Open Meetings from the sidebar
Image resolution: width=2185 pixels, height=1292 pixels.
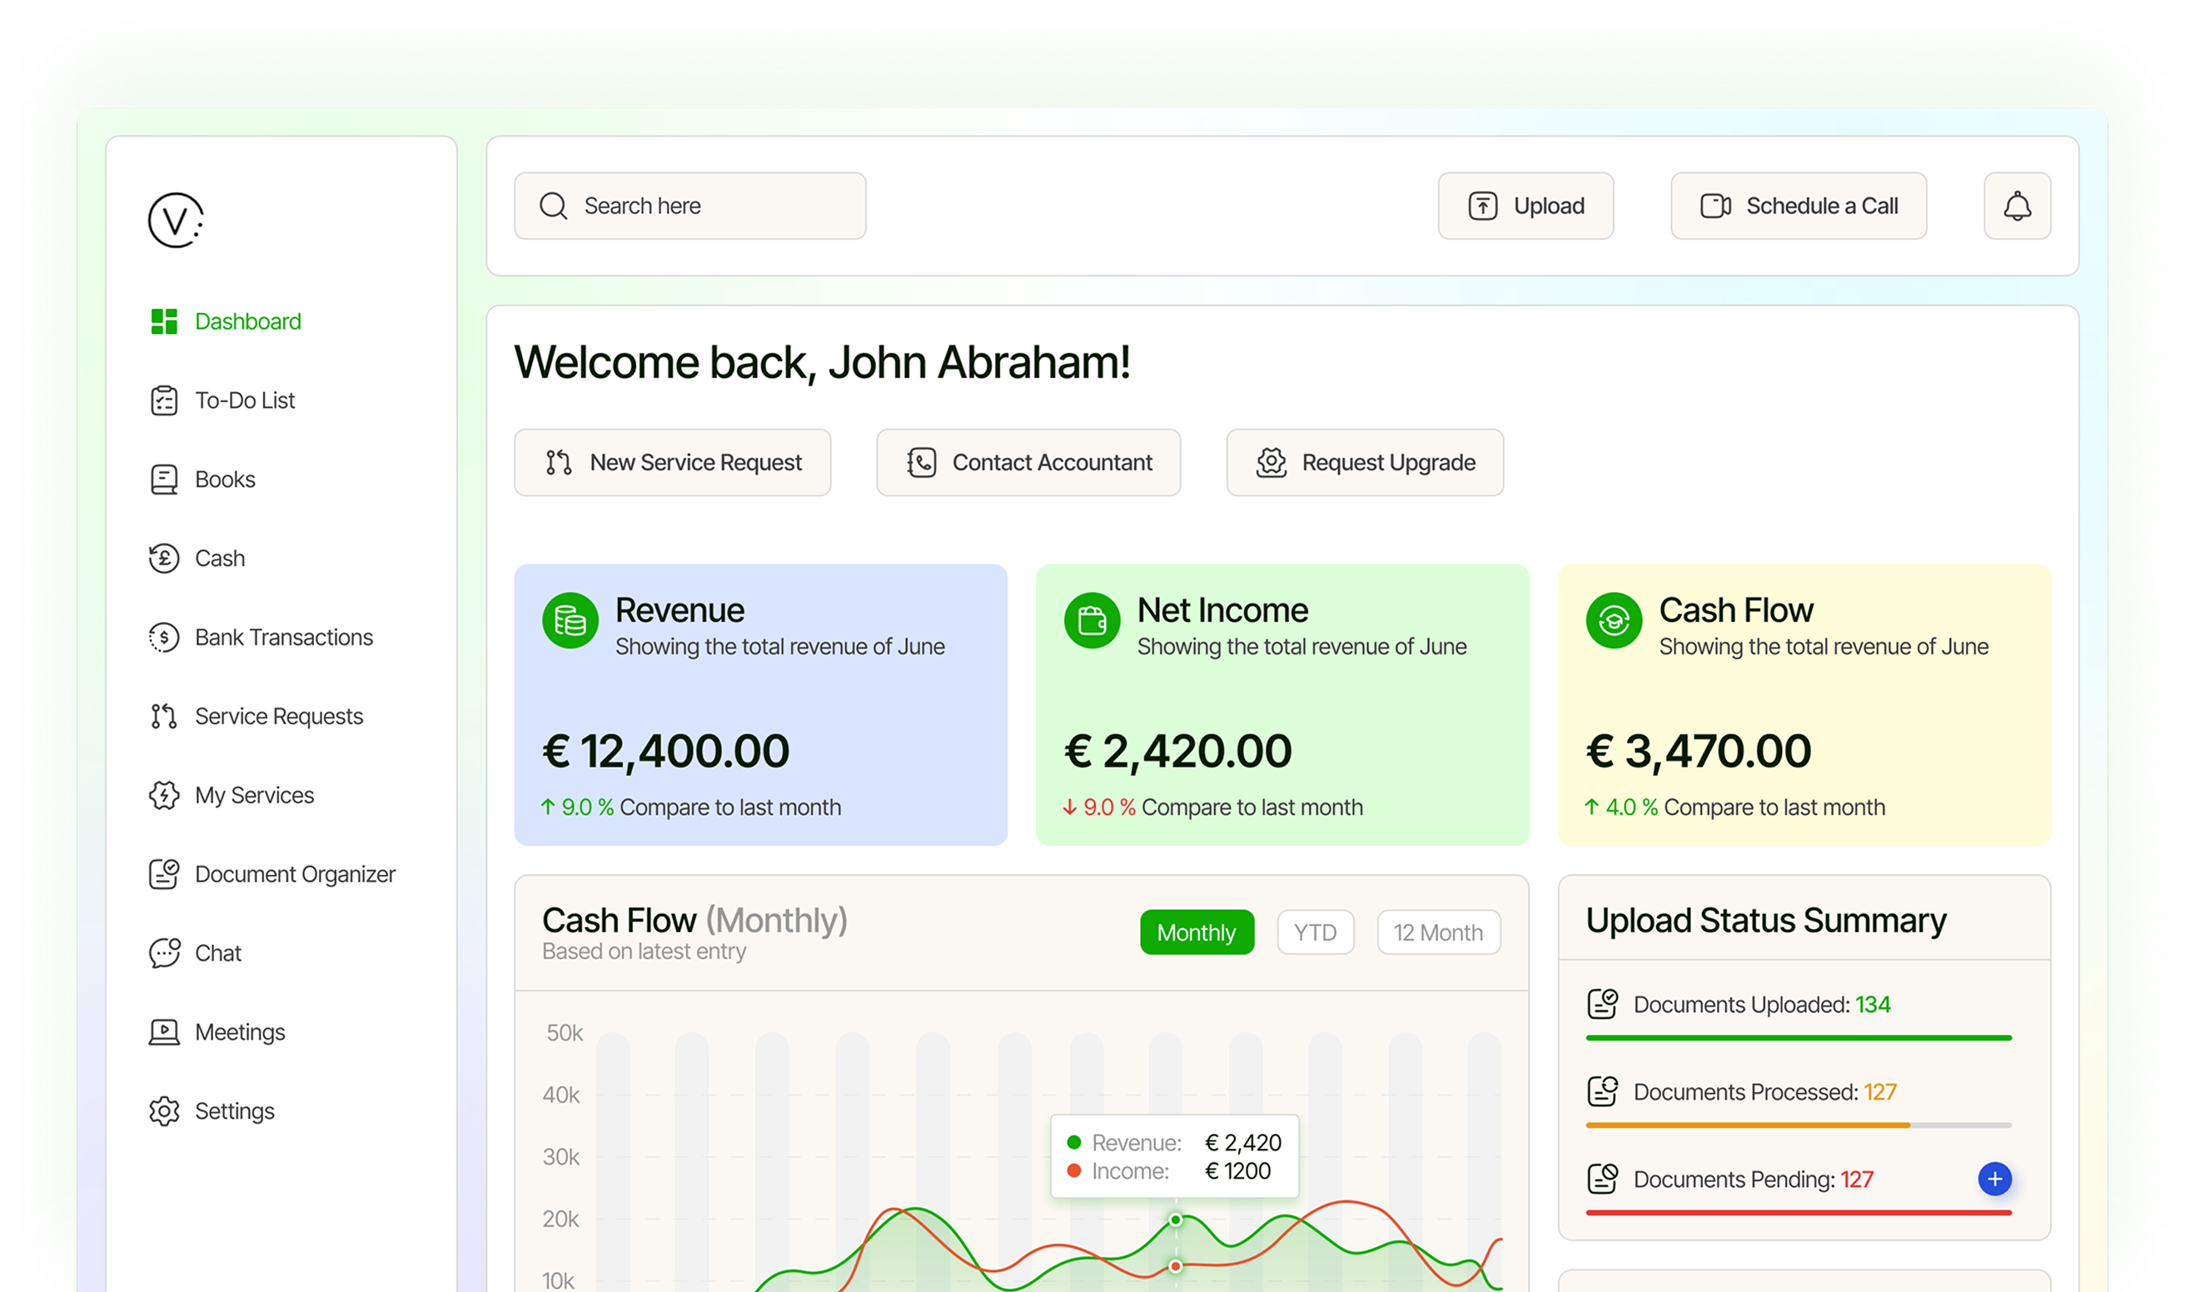(217, 1031)
